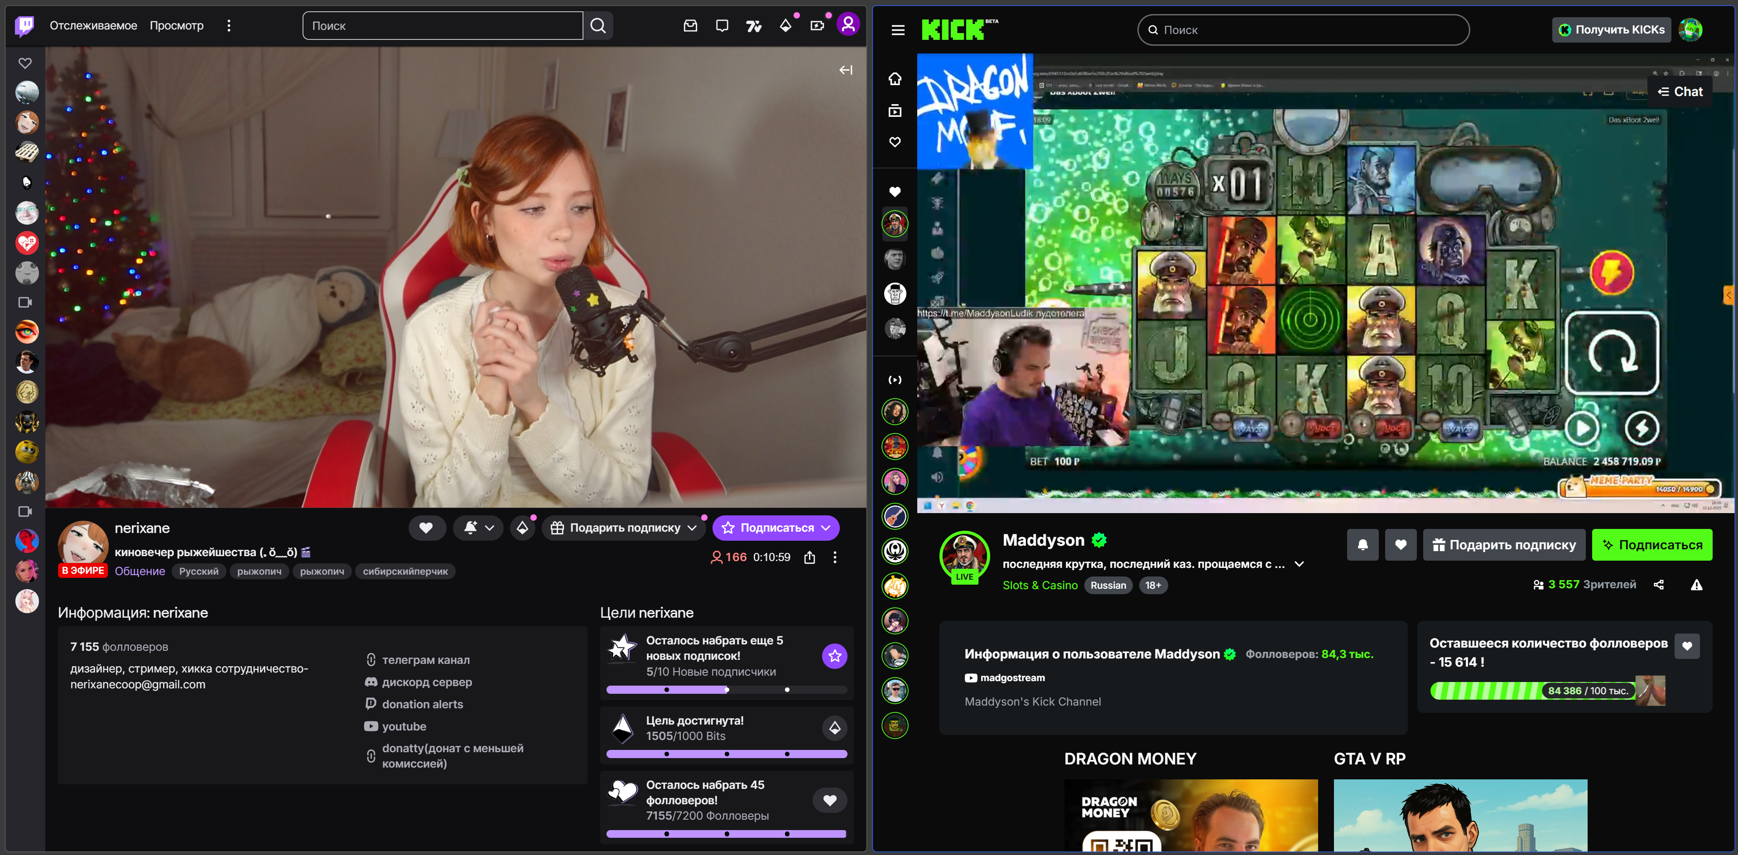
Task: Collapse the Twitch followed channels sidebar arrow
Action: [845, 70]
